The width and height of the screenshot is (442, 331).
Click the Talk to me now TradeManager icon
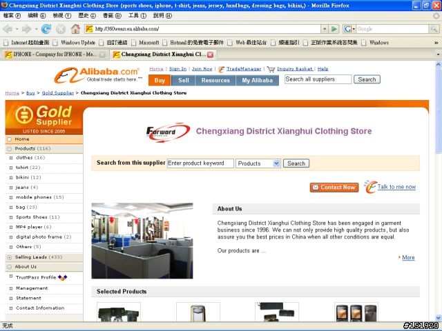[370, 187]
